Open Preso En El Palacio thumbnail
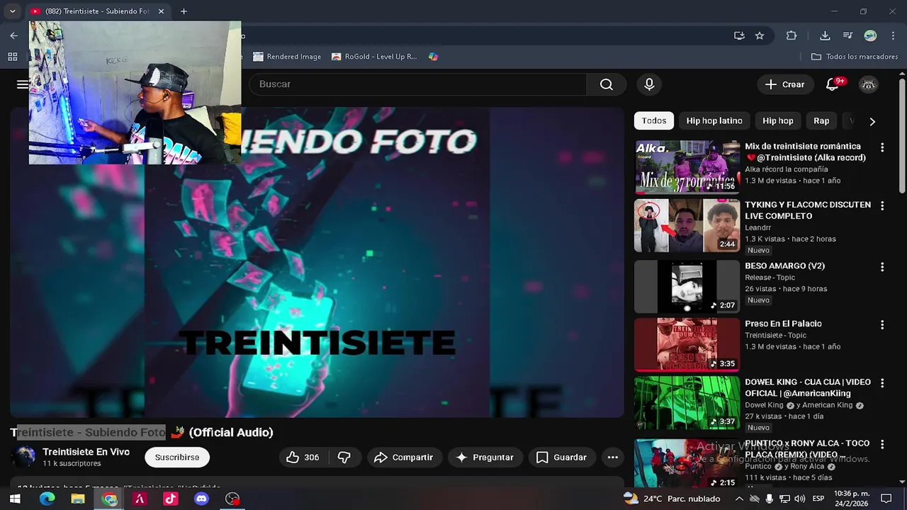Image resolution: width=907 pixels, height=510 pixels. (687, 345)
